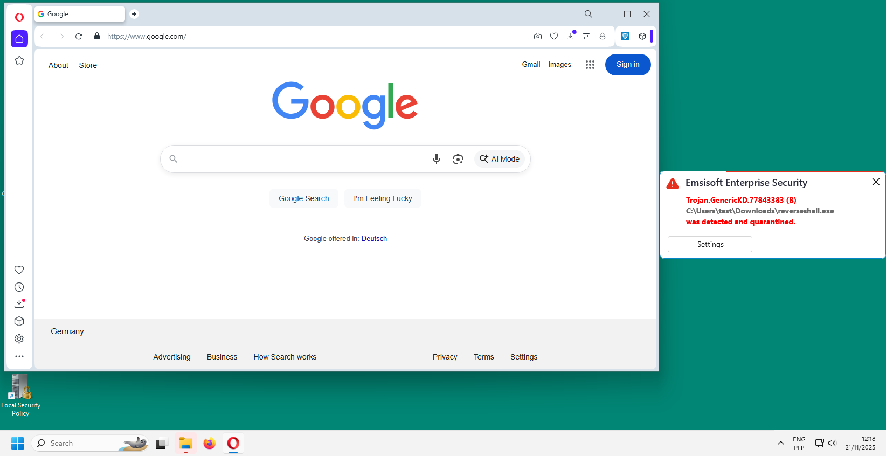Open the Google apps grid
Image resolution: width=886 pixels, height=456 pixels.
coord(590,65)
